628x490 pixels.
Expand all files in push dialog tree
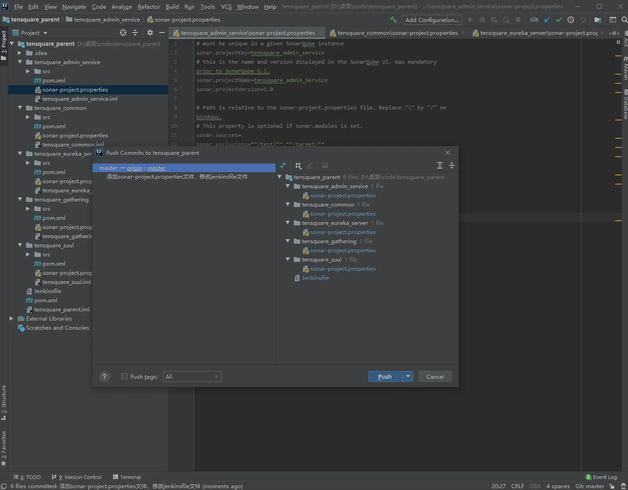coord(439,165)
